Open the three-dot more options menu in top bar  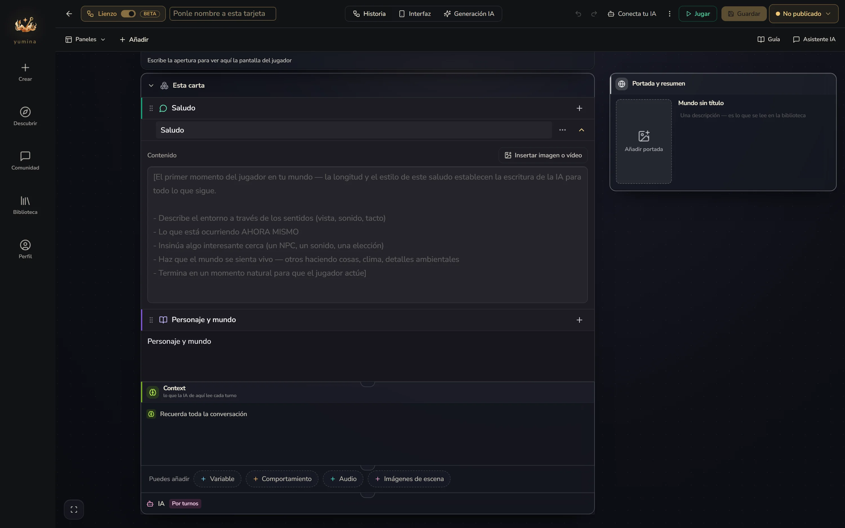(669, 14)
